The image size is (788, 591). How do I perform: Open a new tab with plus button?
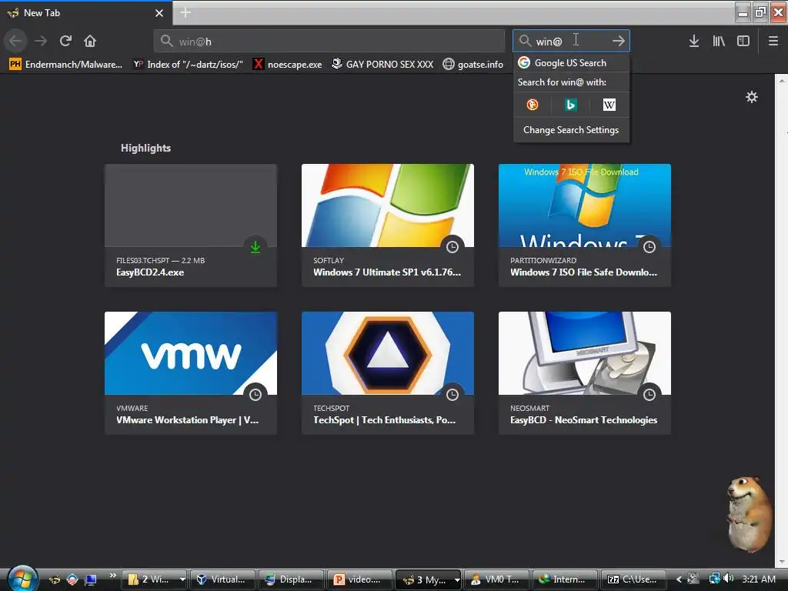[185, 12]
